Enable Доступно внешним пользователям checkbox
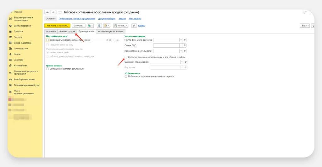The image size is (322, 167). click(x=126, y=57)
